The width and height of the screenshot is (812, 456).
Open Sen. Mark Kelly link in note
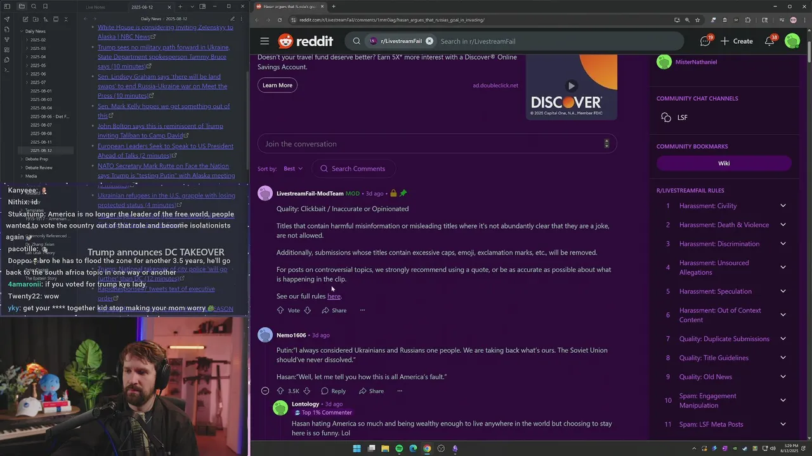tap(164, 111)
